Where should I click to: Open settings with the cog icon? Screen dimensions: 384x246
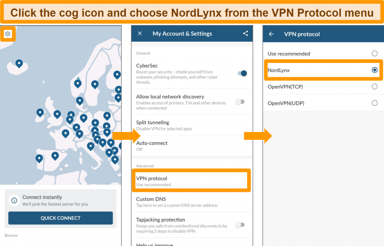point(8,34)
